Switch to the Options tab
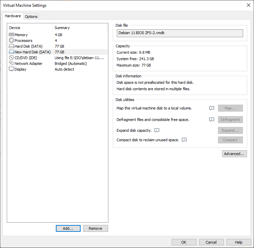The width and height of the screenshot is (254, 248). tap(31, 17)
